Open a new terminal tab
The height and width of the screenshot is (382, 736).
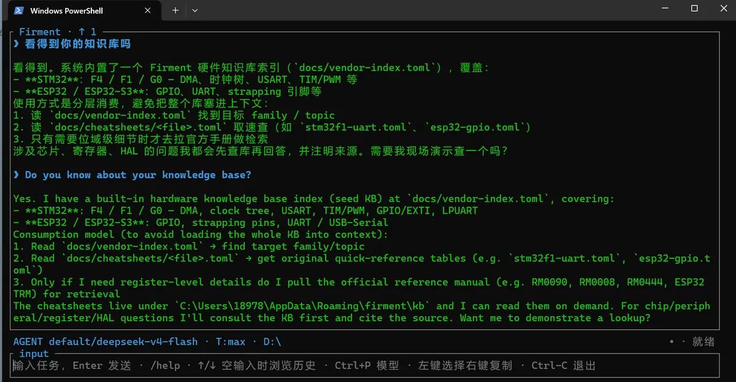175,10
